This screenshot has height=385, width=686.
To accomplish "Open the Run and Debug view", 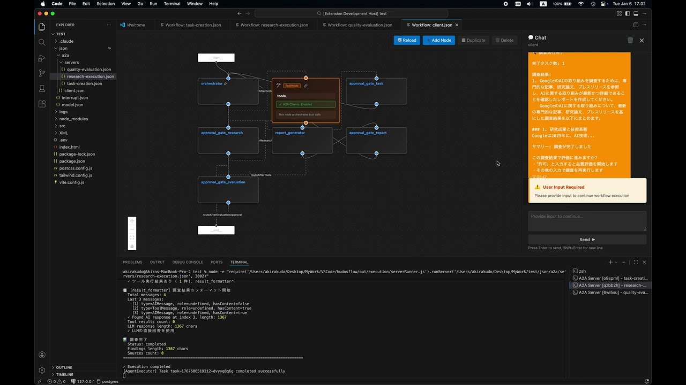I will click(x=42, y=58).
